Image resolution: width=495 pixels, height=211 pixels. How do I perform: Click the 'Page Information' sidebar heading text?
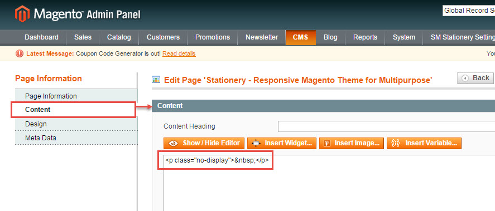tap(49, 78)
